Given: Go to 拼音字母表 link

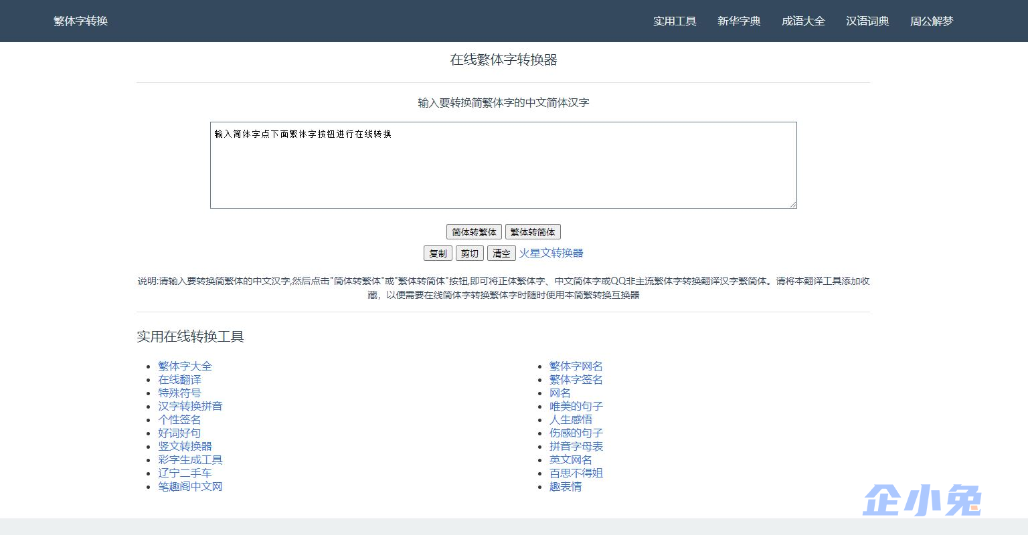Looking at the screenshot, I should tap(576, 446).
